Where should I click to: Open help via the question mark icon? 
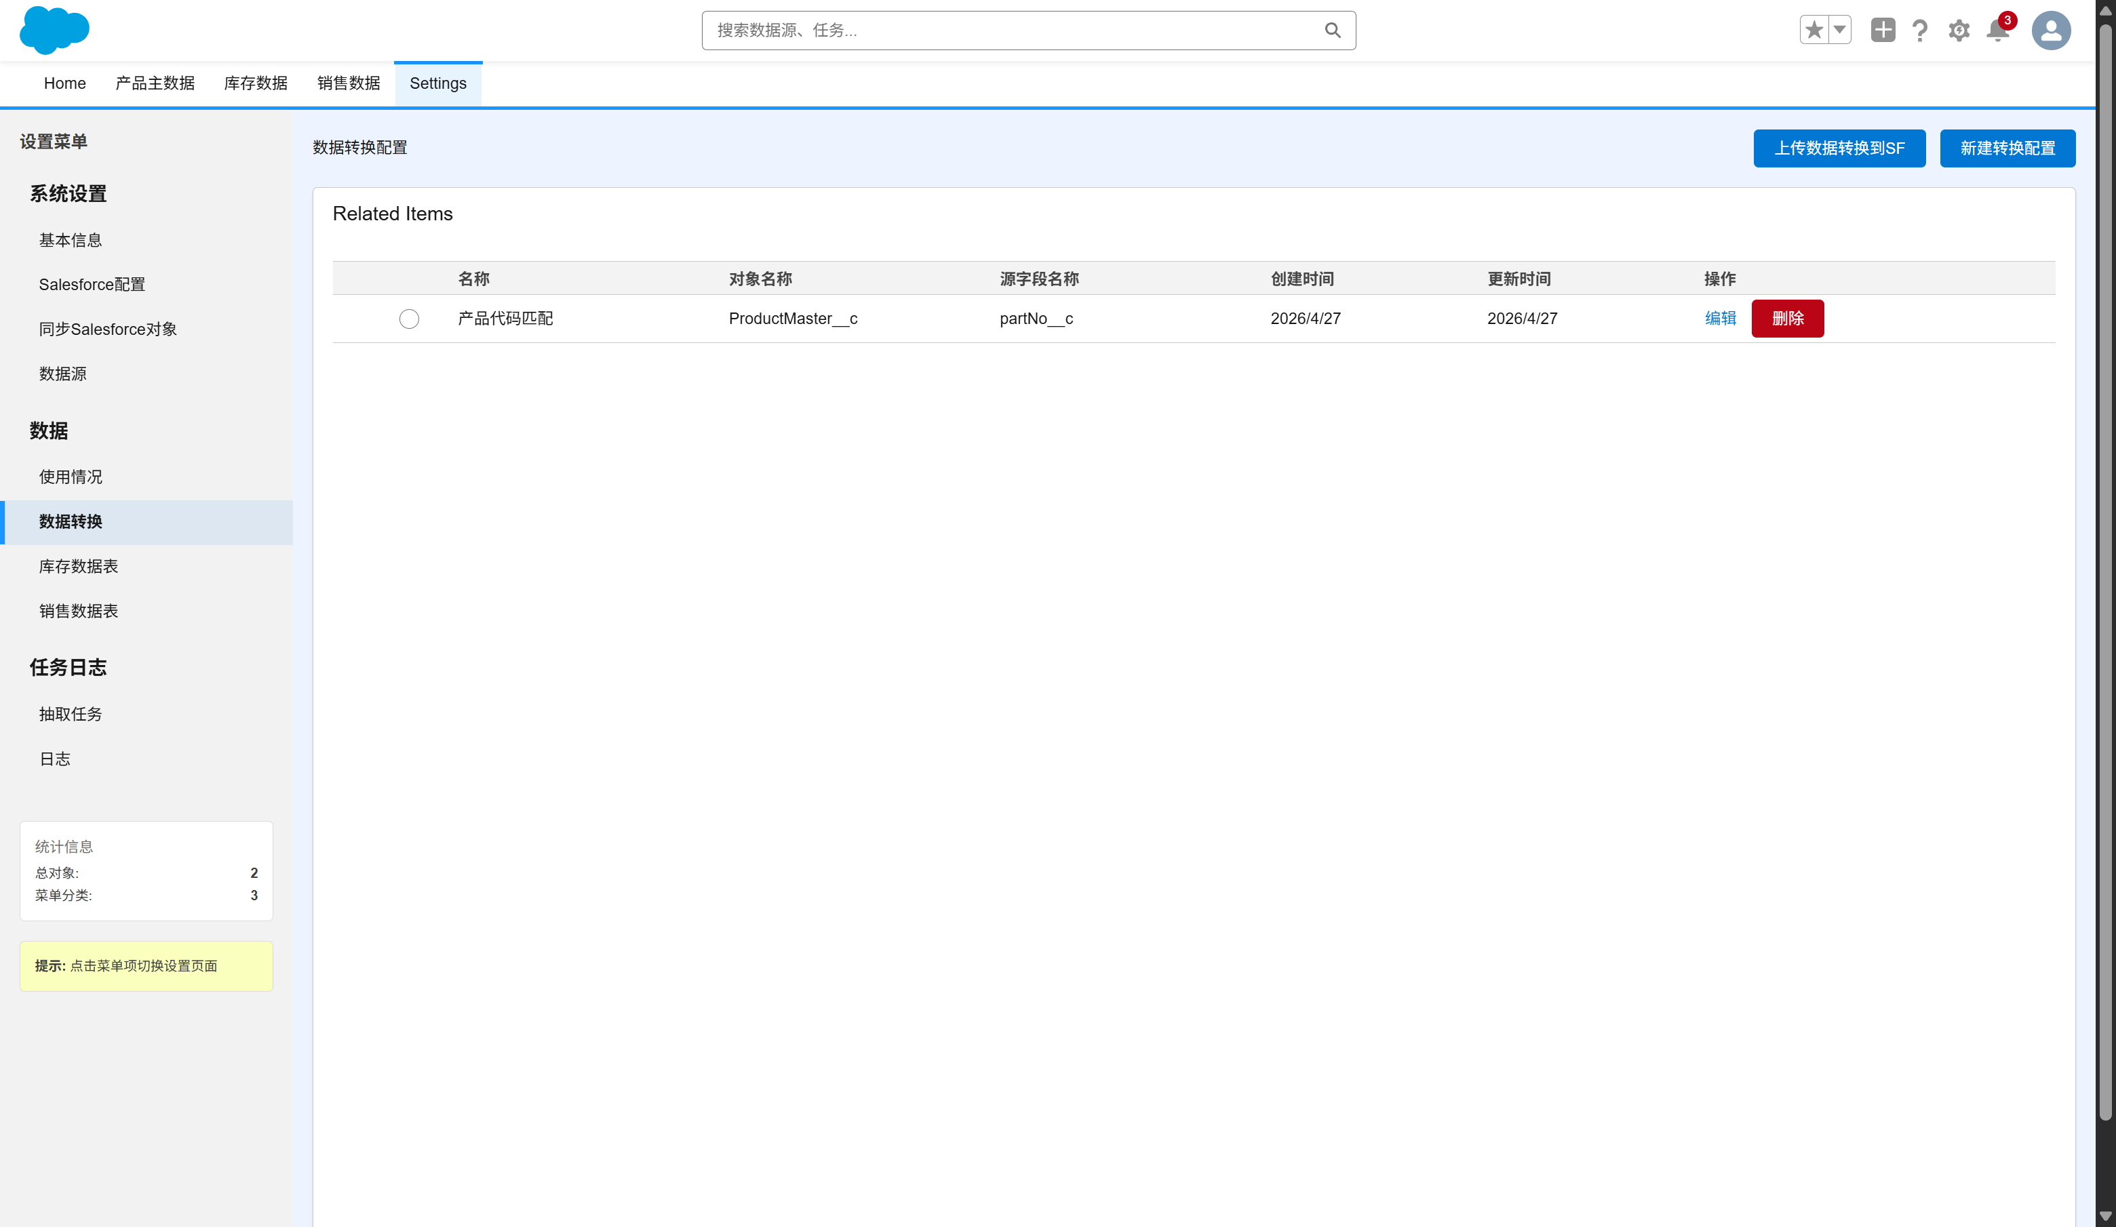pyautogui.click(x=1919, y=29)
